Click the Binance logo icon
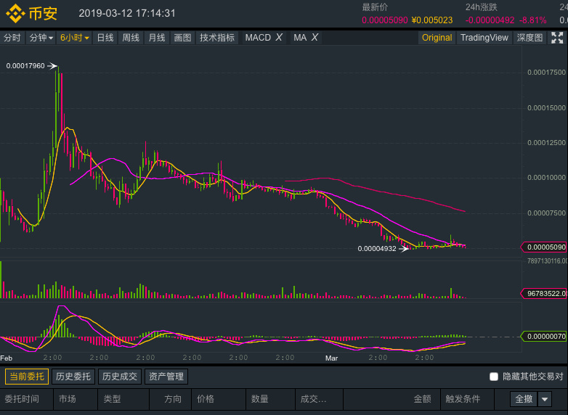Screen dimensions: 568x415 pos(15,13)
